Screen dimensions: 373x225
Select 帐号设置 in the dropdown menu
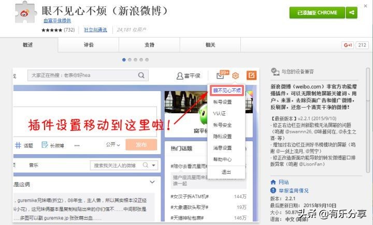(222, 102)
